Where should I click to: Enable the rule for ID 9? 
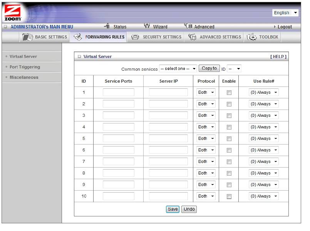coord(229,185)
